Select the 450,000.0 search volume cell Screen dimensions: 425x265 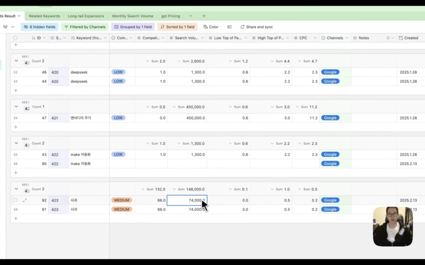[187, 118]
